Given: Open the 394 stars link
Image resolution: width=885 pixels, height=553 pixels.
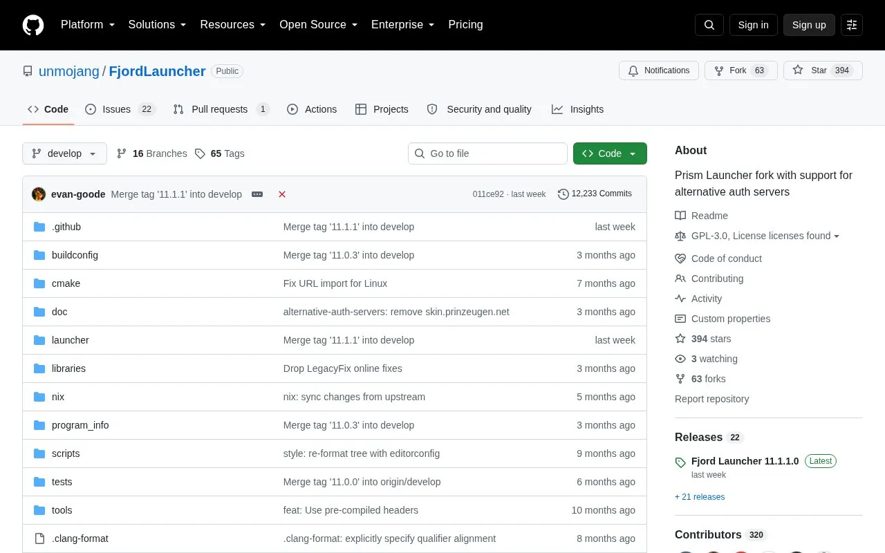Looking at the screenshot, I should [x=703, y=339].
